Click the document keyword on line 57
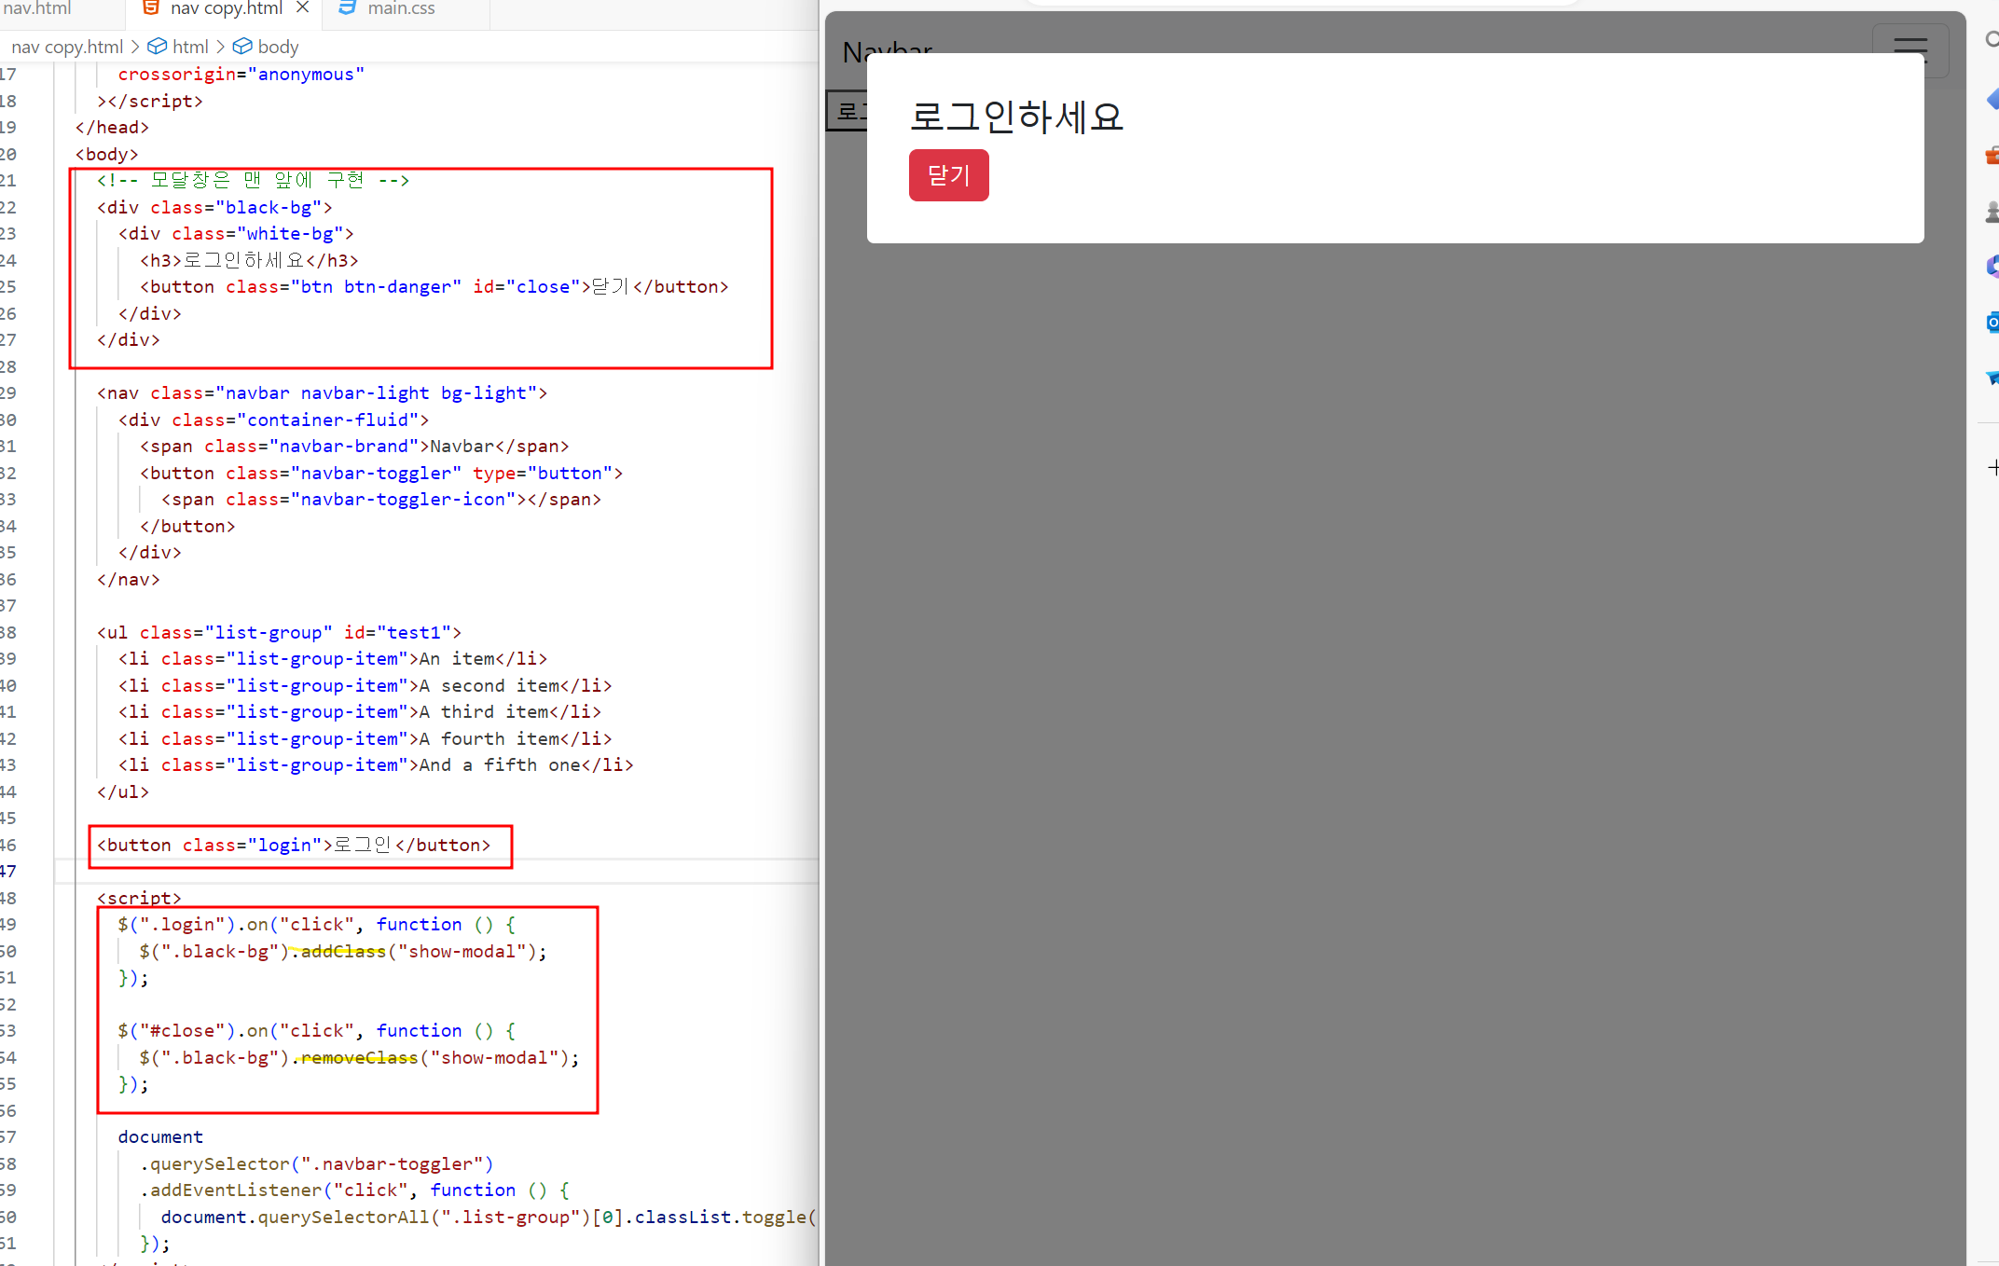This screenshot has width=1999, height=1266. (x=160, y=1137)
